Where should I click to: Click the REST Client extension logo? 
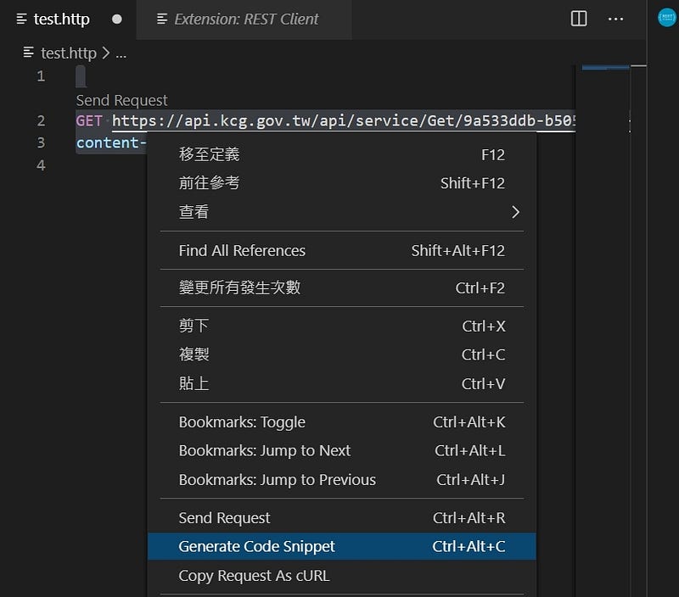667,18
